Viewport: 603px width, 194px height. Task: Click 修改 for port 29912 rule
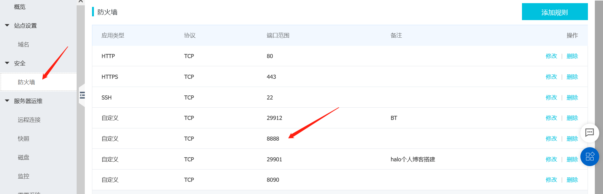tap(551, 118)
